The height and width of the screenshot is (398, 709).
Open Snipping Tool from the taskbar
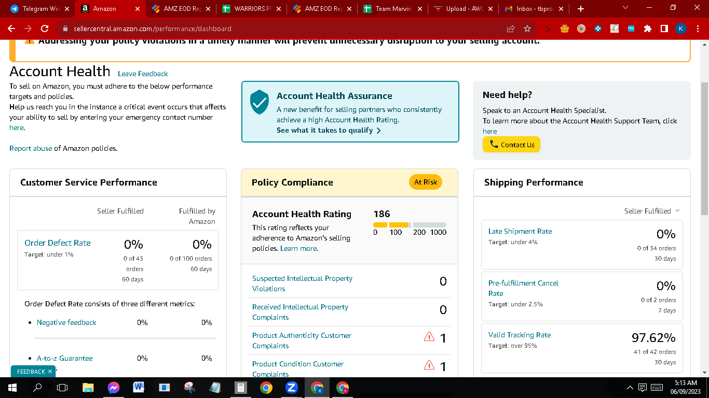(x=189, y=387)
